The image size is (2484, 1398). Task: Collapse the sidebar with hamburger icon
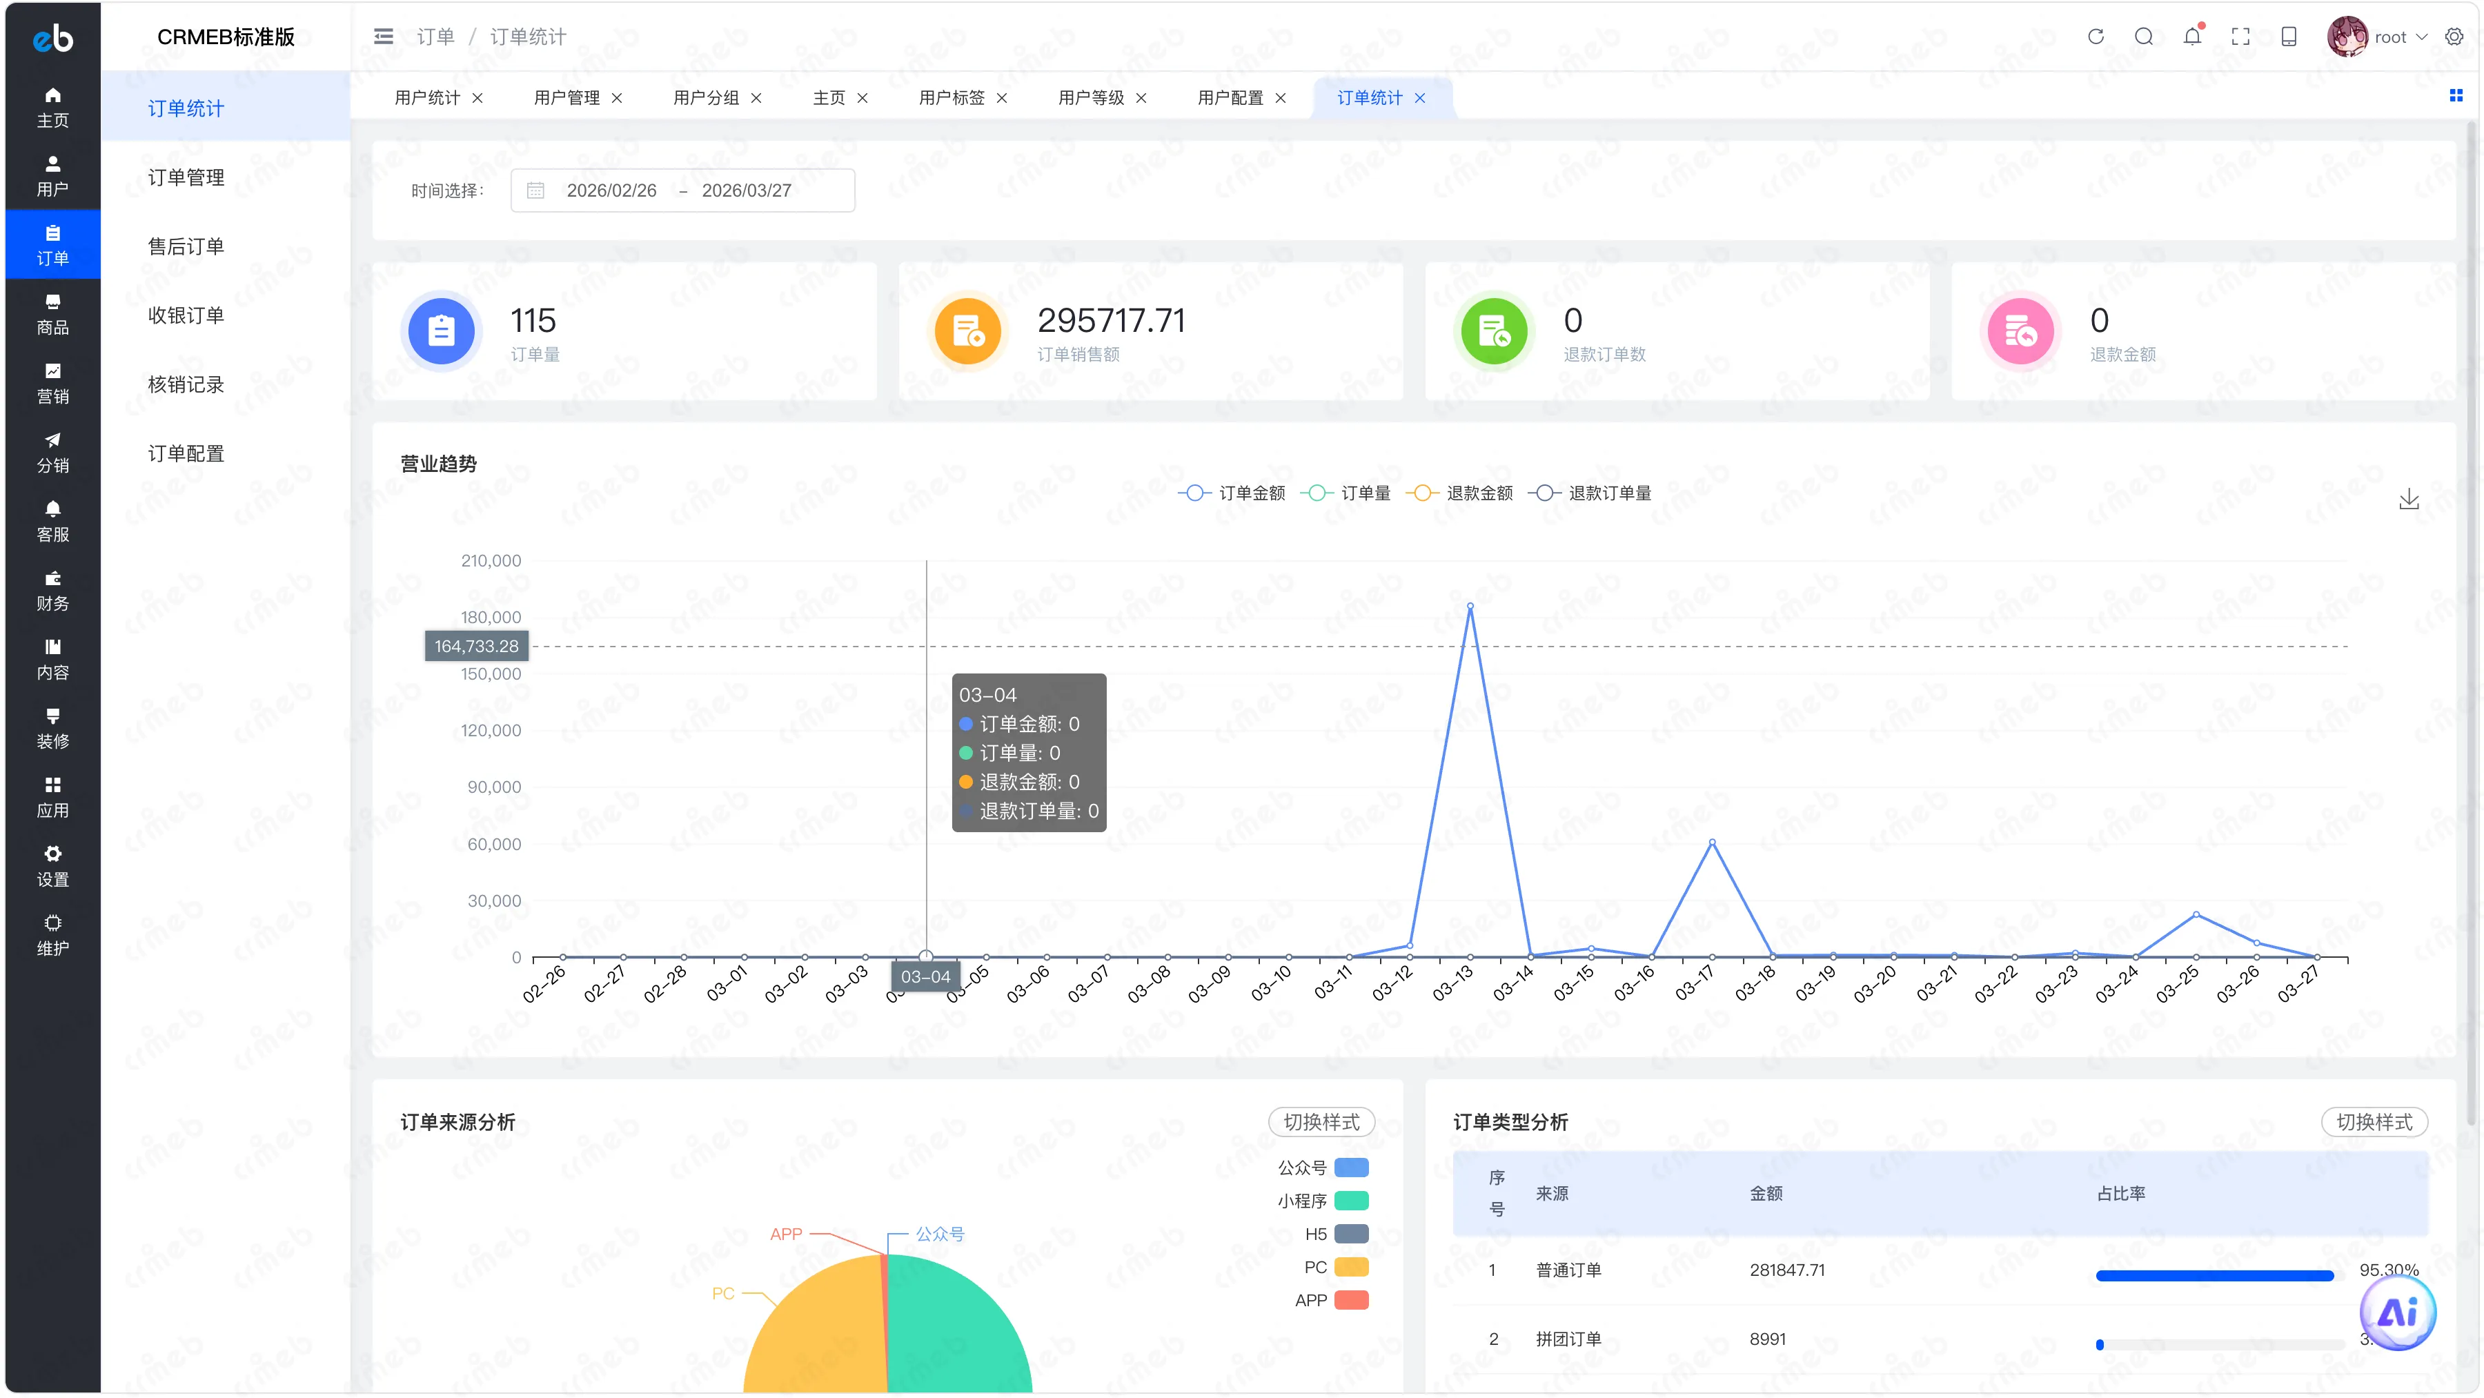click(383, 37)
